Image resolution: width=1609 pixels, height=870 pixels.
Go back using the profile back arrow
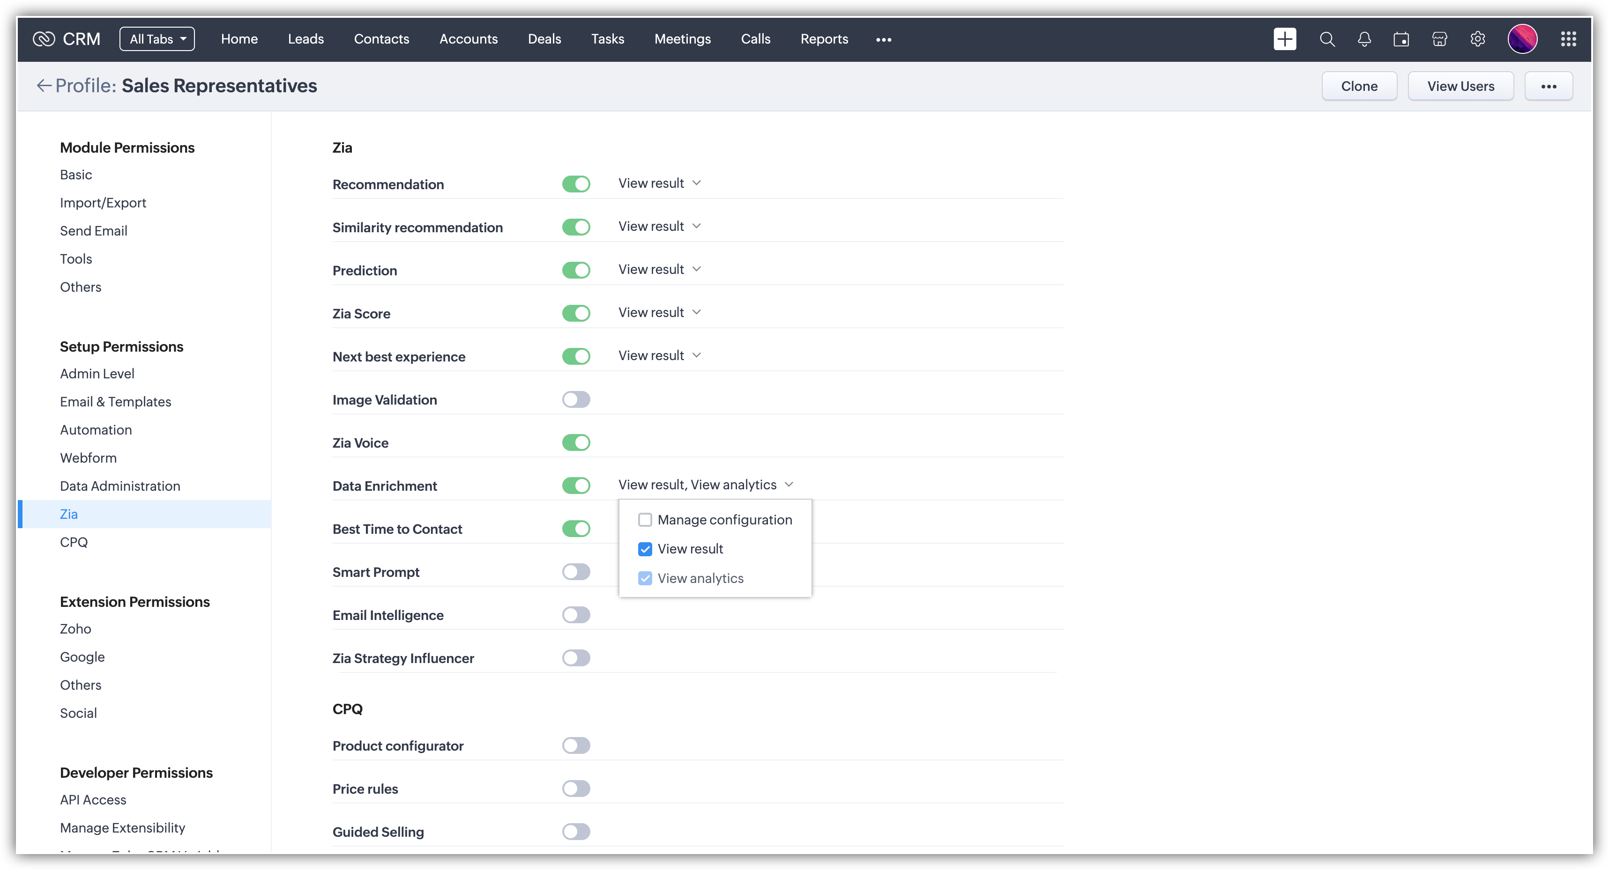point(44,86)
